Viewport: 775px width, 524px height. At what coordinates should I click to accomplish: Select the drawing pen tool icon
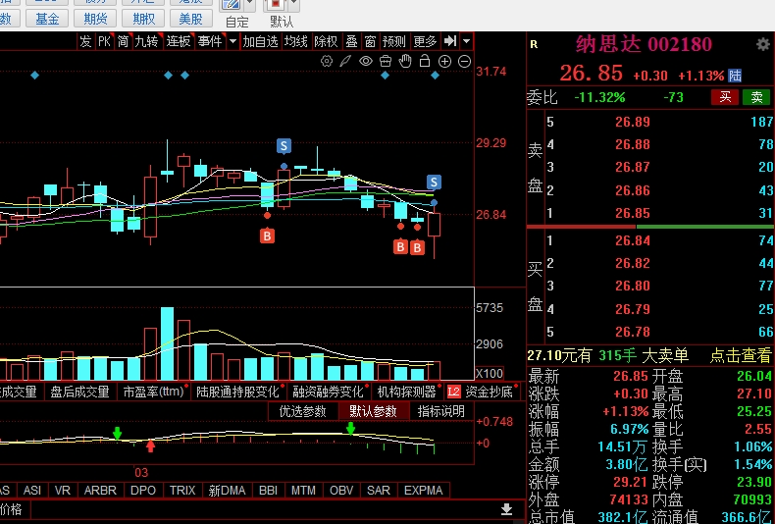tap(346, 61)
